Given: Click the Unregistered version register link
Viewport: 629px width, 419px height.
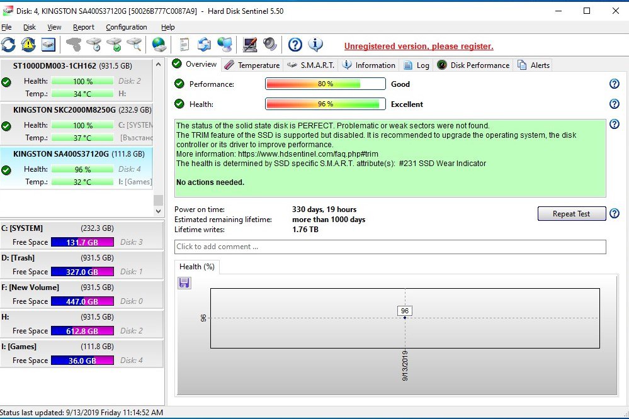Looking at the screenshot, I should (418, 46).
